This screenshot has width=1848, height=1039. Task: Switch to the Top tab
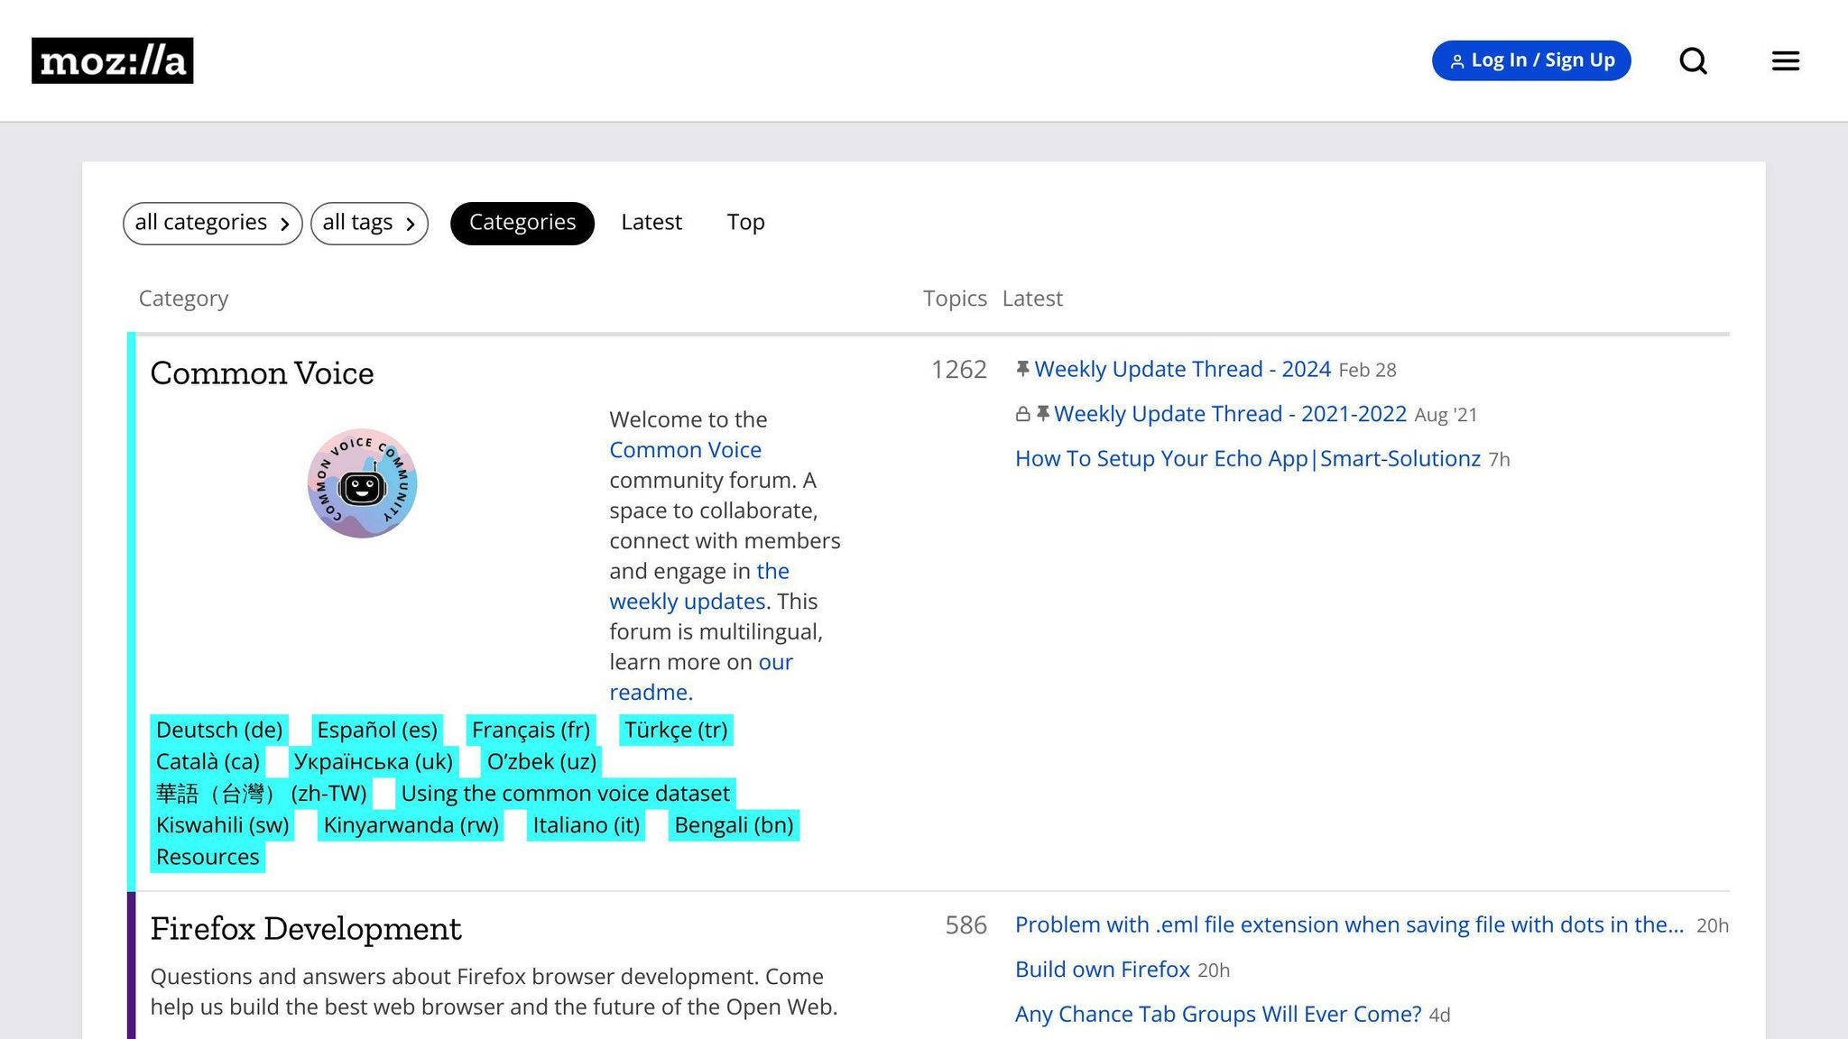click(x=744, y=222)
